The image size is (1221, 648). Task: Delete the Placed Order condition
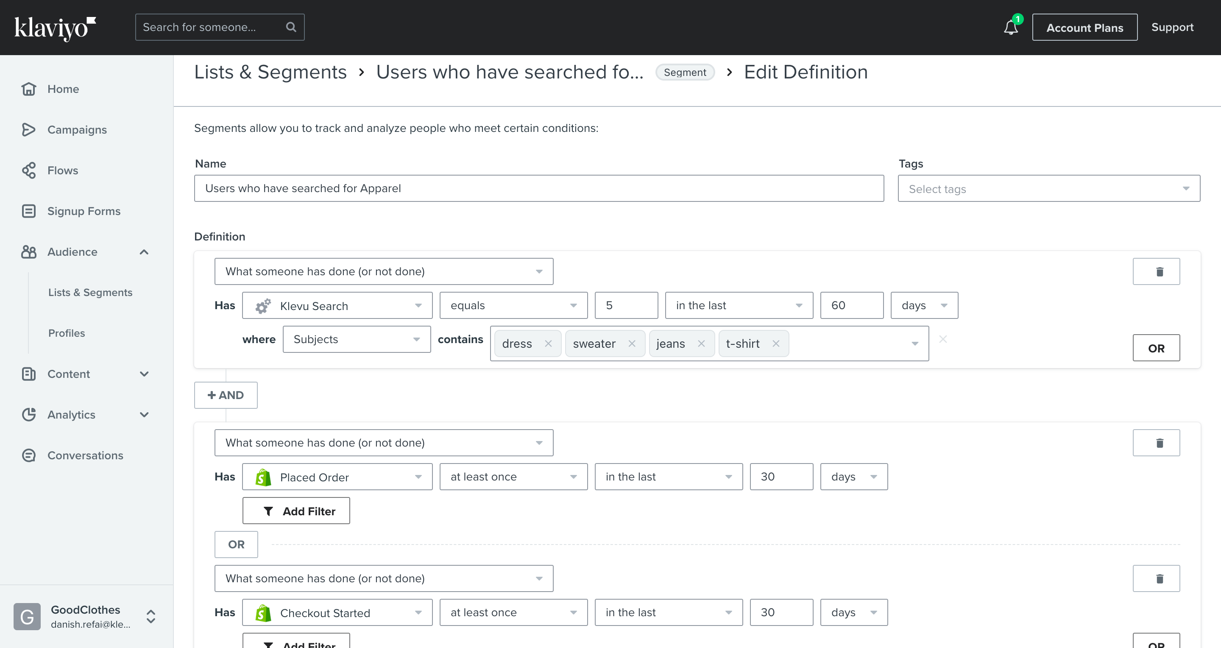click(x=1156, y=443)
